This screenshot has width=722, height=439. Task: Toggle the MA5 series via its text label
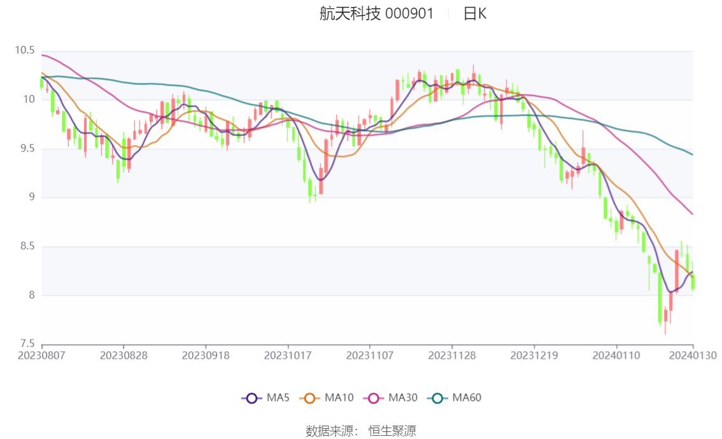coord(278,398)
